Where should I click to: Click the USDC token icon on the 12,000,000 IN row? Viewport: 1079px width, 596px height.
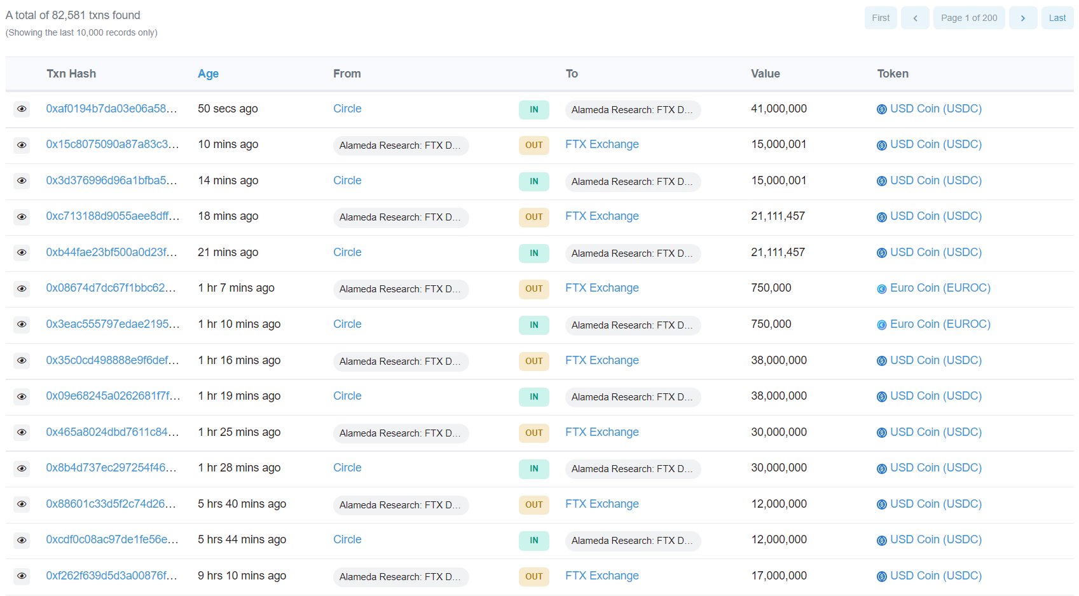click(881, 540)
